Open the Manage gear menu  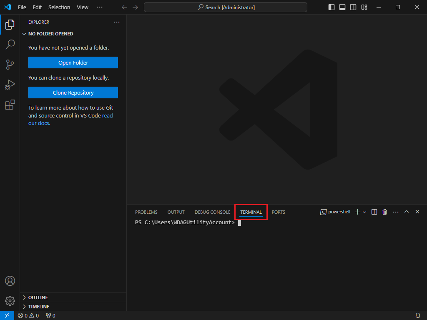click(10, 300)
